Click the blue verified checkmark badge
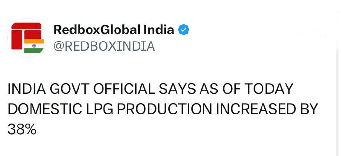This screenshot has width=341, height=156. [184, 30]
